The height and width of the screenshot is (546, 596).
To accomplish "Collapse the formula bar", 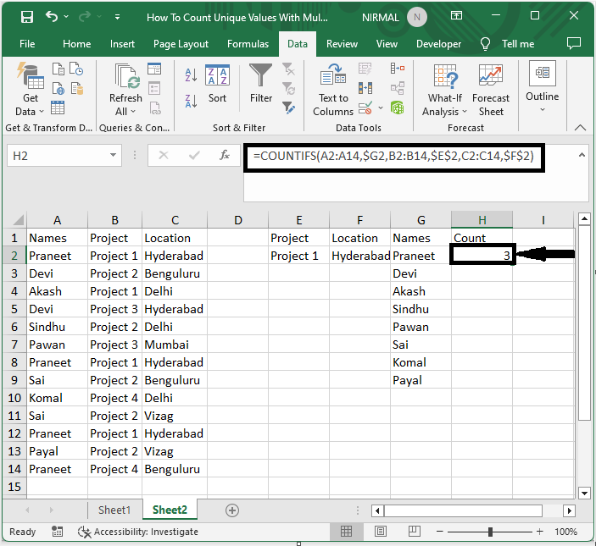I will 582,155.
